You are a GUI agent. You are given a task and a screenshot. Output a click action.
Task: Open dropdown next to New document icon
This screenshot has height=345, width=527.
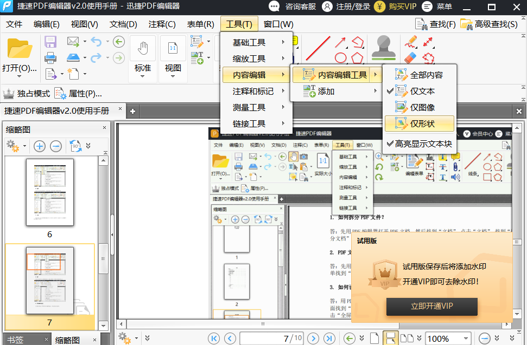tap(85, 74)
